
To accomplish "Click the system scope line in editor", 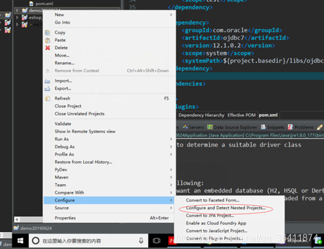I will pos(218,53).
